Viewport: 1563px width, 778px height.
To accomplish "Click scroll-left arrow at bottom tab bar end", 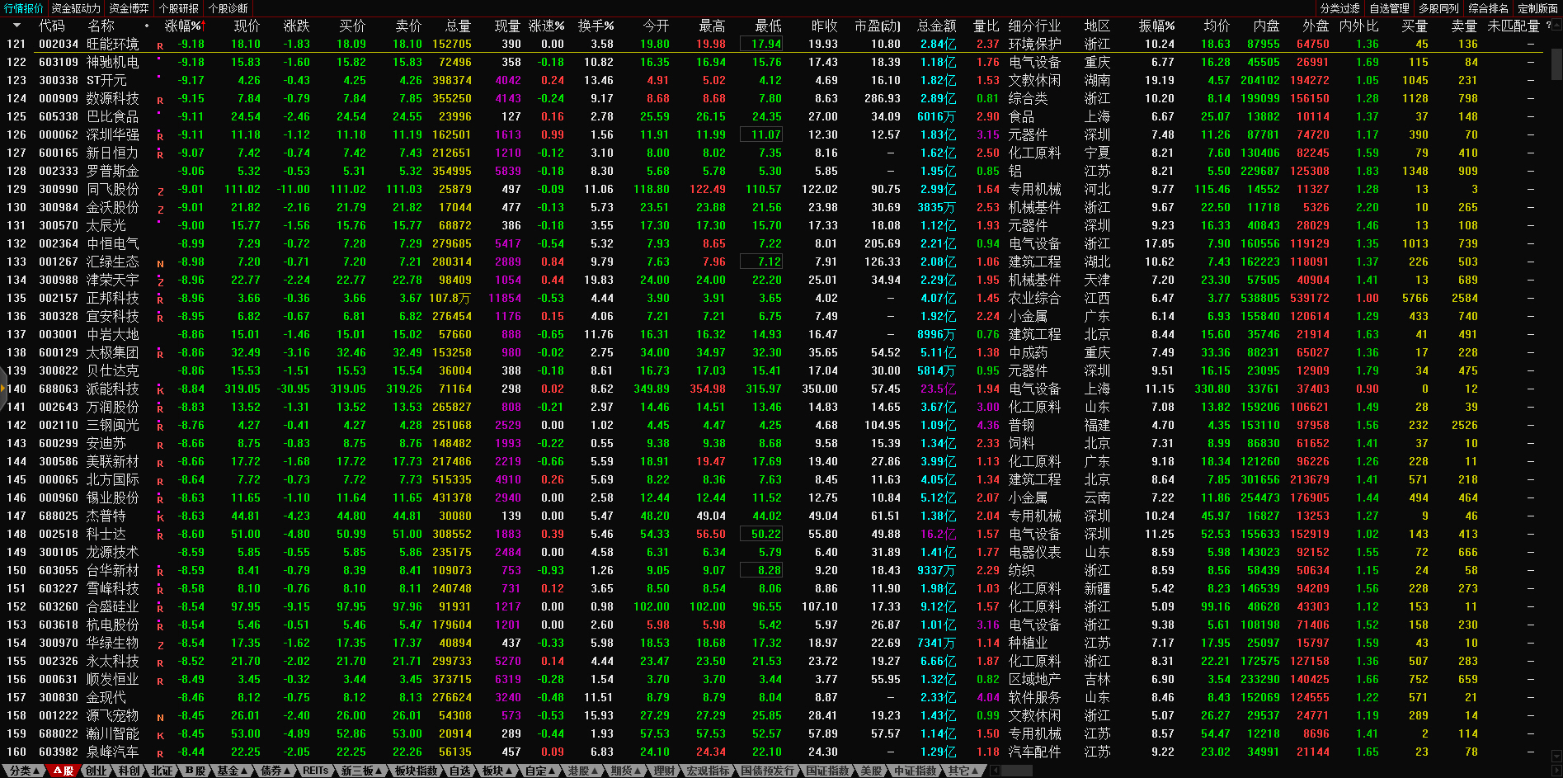I will [x=996, y=771].
